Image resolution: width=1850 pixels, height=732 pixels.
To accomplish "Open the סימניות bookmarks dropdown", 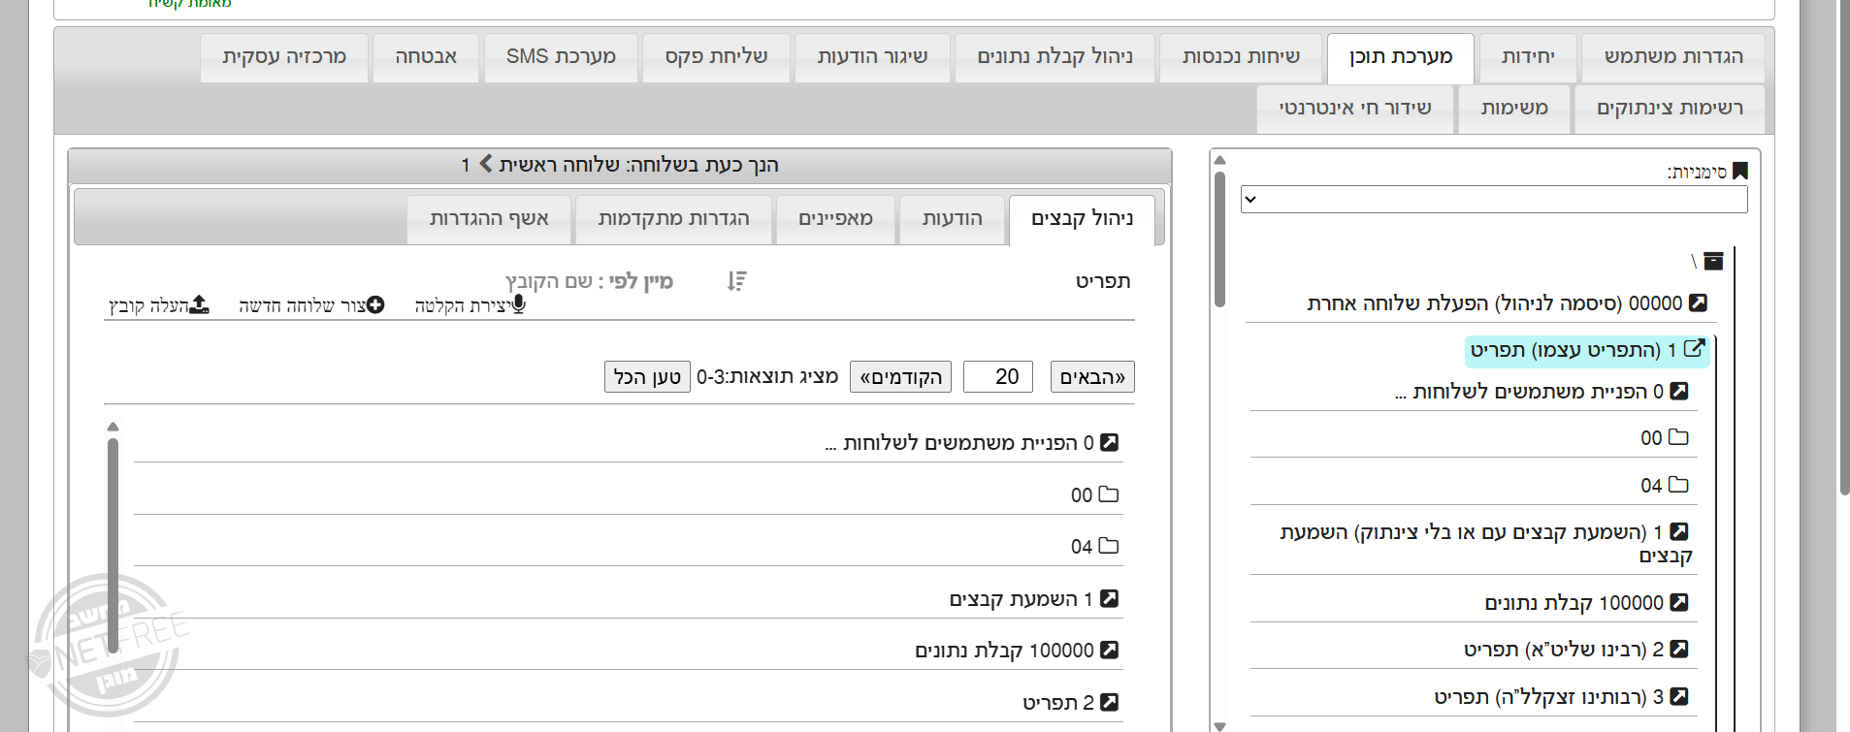I will (1493, 200).
